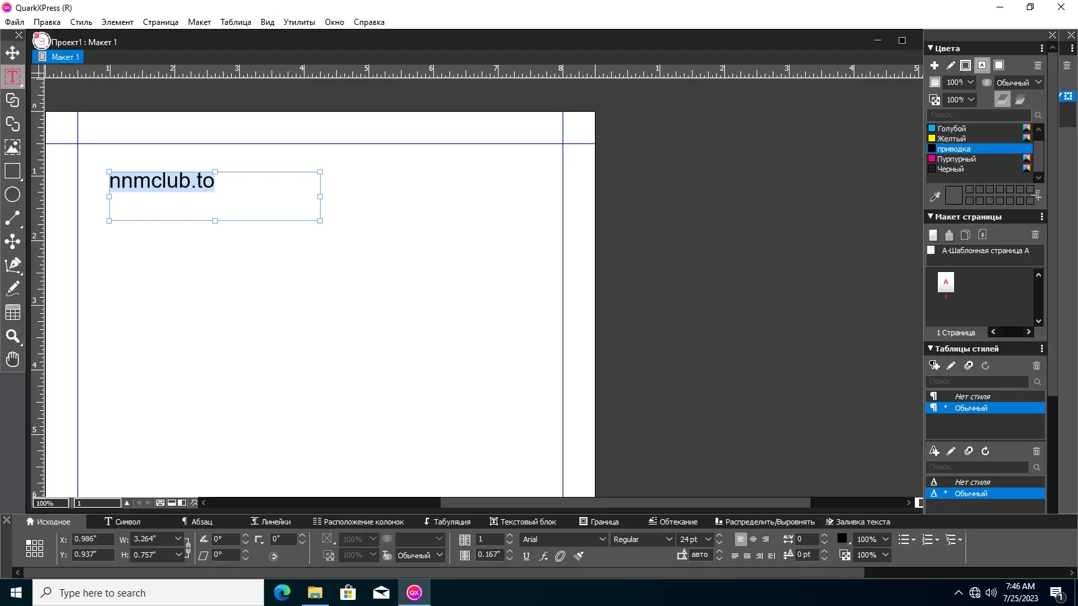
Task: Collapse the Цвета panel
Action: 931,48
